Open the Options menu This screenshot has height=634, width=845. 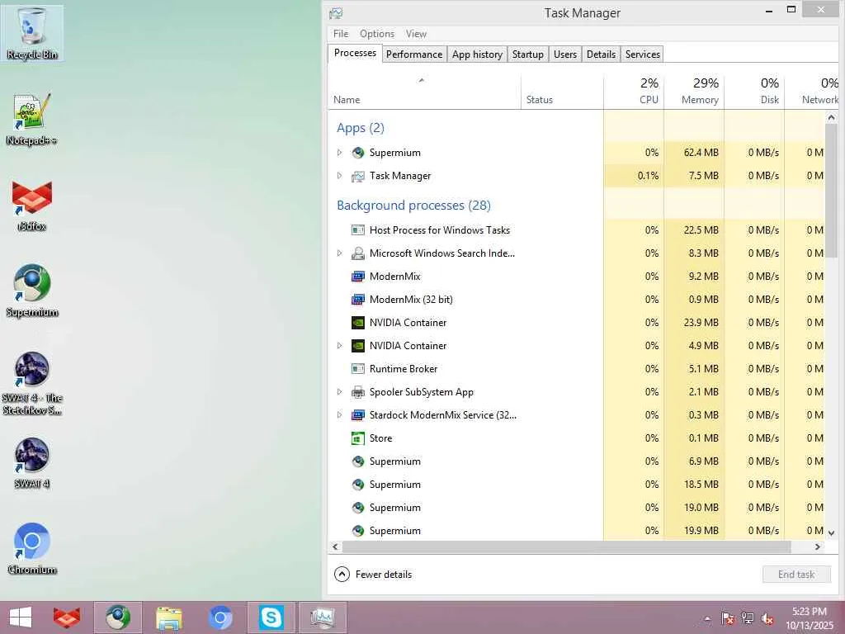point(376,33)
